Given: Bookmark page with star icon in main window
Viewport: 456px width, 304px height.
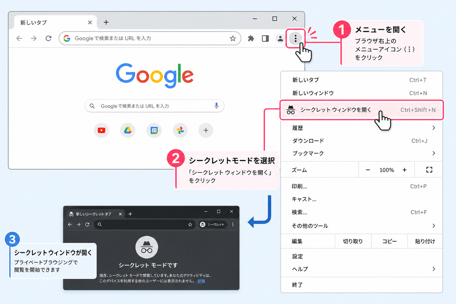Looking at the screenshot, I should [233, 38].
